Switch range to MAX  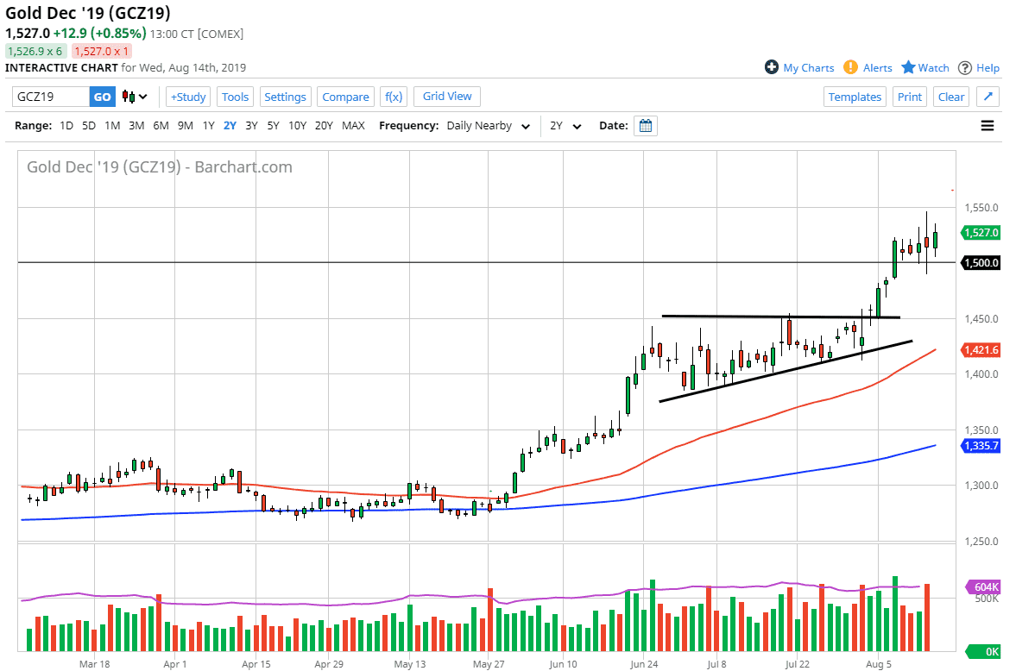tap(353, 126)
